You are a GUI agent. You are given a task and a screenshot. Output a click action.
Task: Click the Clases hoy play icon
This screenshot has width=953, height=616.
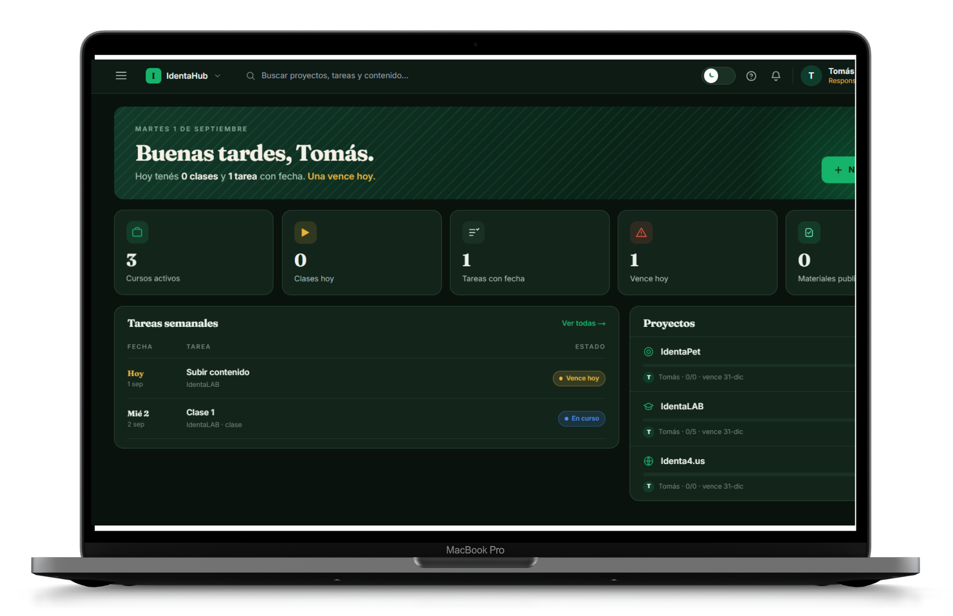click(x=305, y=232)
